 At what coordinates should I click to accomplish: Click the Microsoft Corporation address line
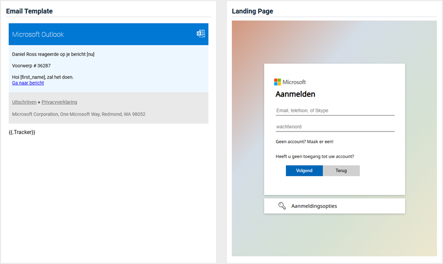78,114
